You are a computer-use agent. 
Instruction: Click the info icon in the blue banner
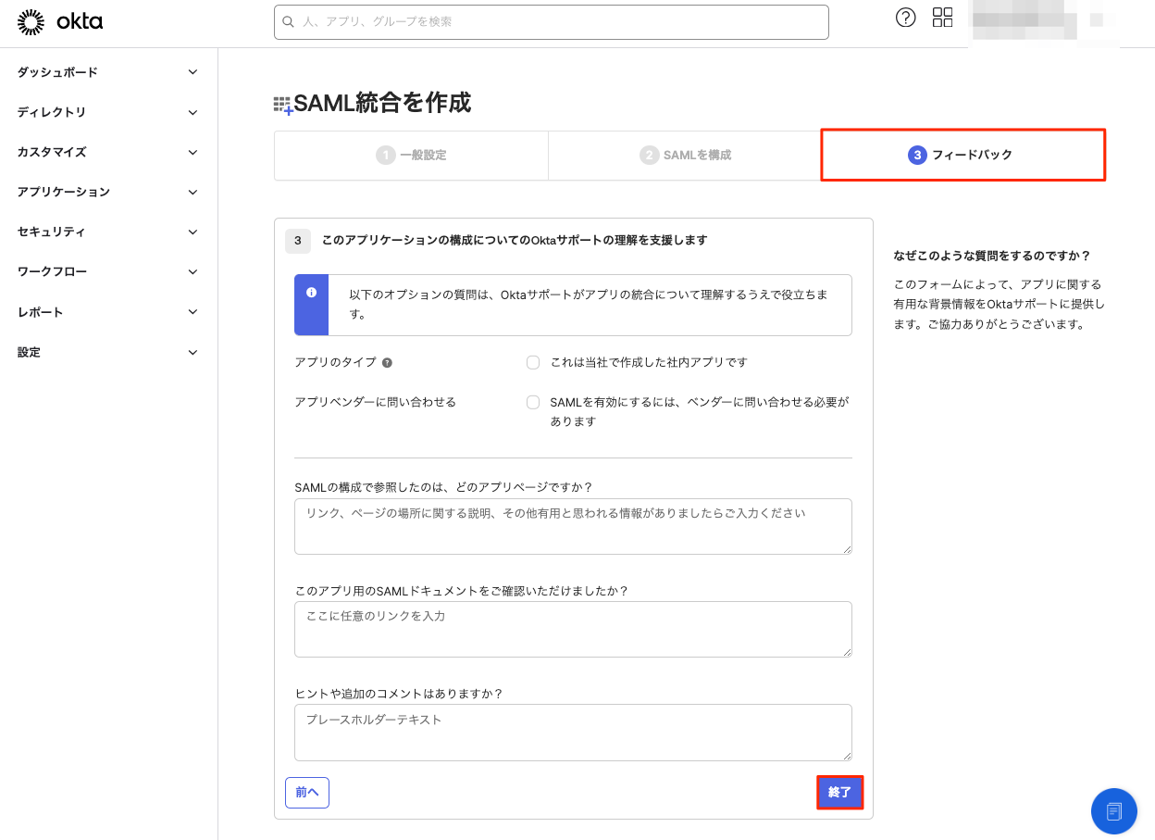(311, 293)
